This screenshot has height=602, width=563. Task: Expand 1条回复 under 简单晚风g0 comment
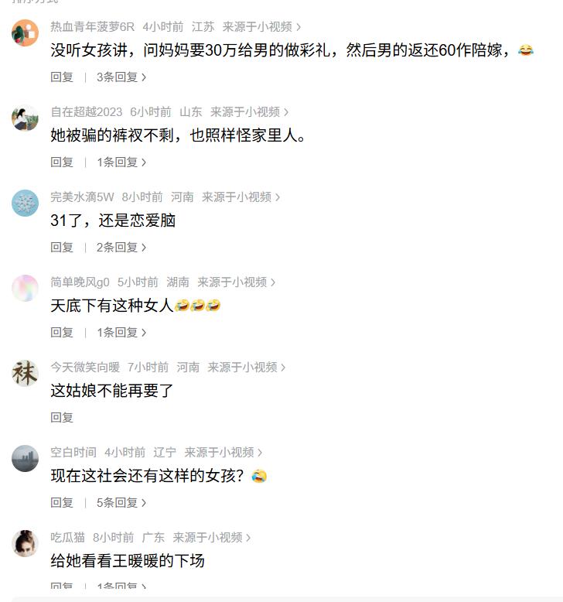[x=121, y=333]
